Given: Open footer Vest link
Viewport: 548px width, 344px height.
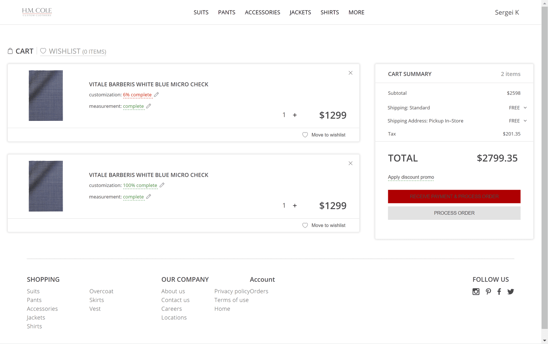Looking at the screenshot, I should tap(95, 309).
